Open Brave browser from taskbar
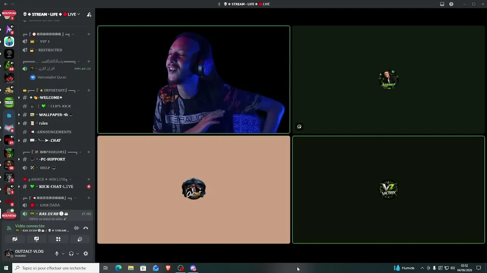The width and height of the screenshot is (487, 273). tap(168, 268)
